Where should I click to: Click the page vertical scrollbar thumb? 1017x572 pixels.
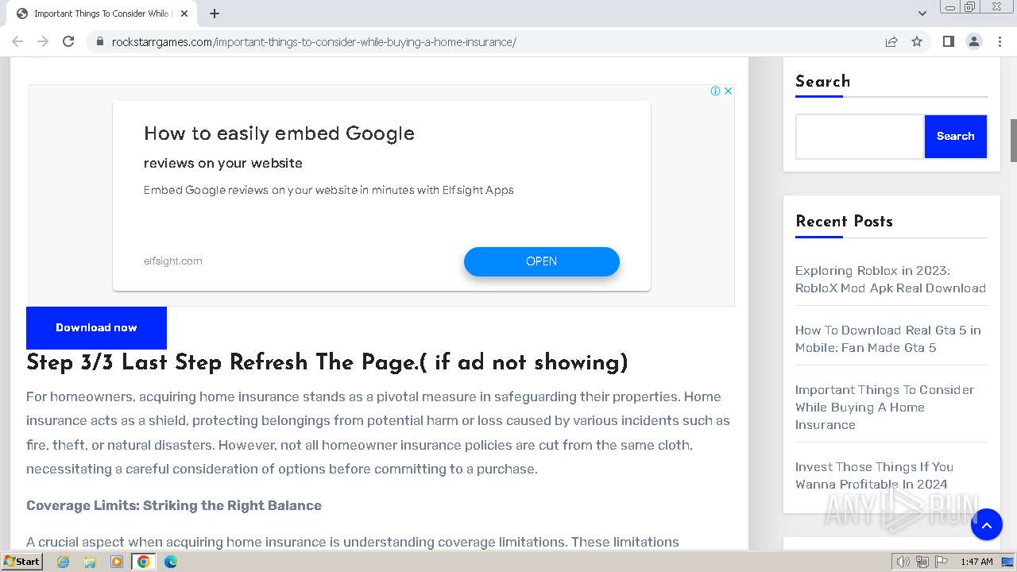(1013, 141)
